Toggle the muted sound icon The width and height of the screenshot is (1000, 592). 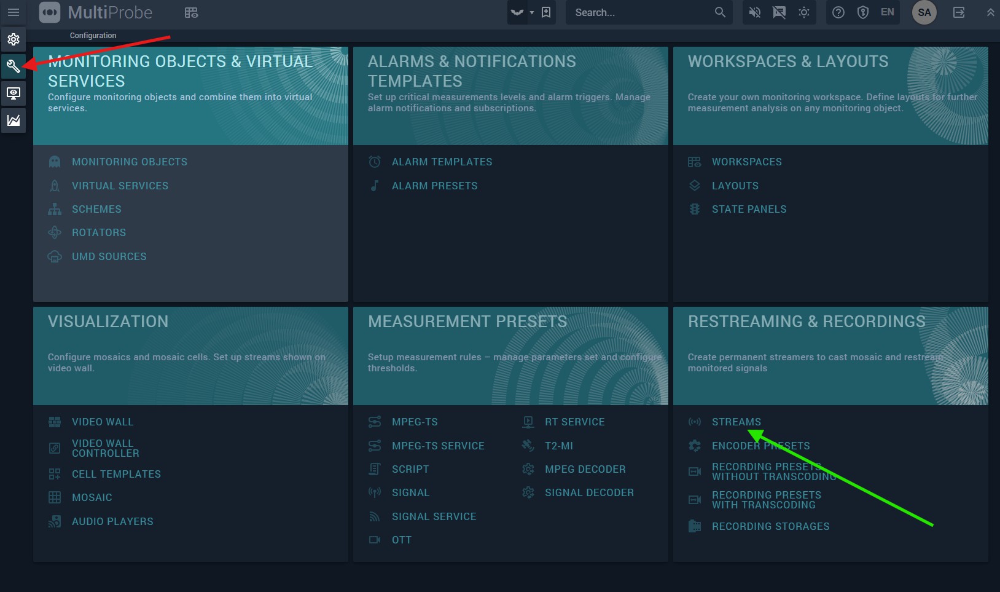click(x=755, y=12)
